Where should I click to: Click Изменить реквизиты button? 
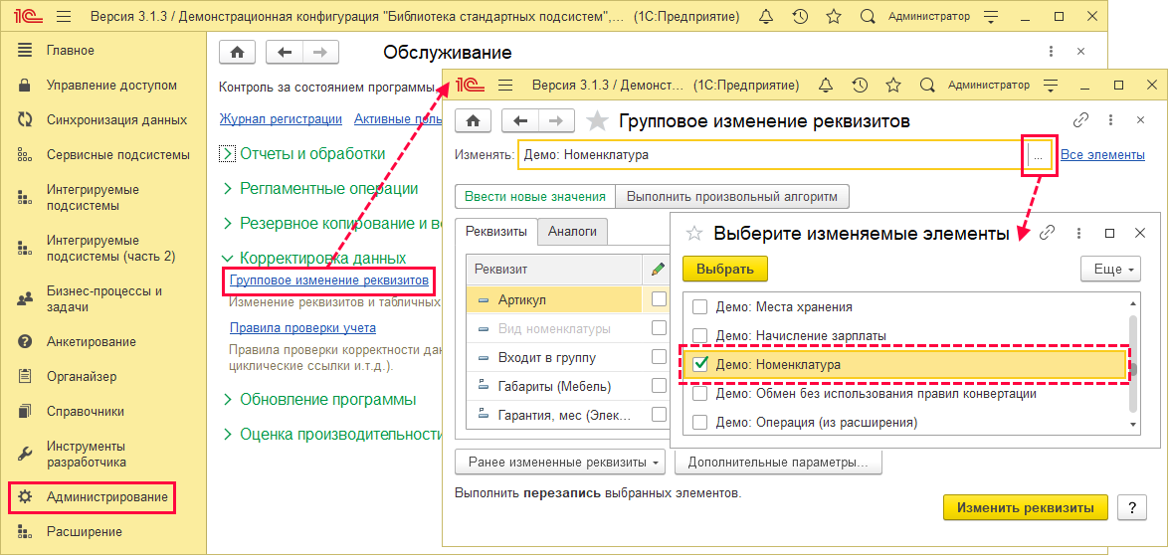coord(1026,508)
